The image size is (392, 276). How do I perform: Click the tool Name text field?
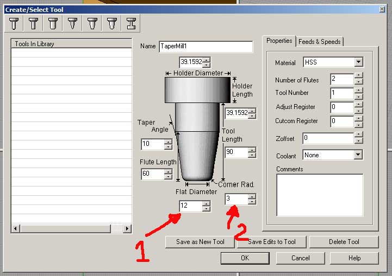point(206,47)
